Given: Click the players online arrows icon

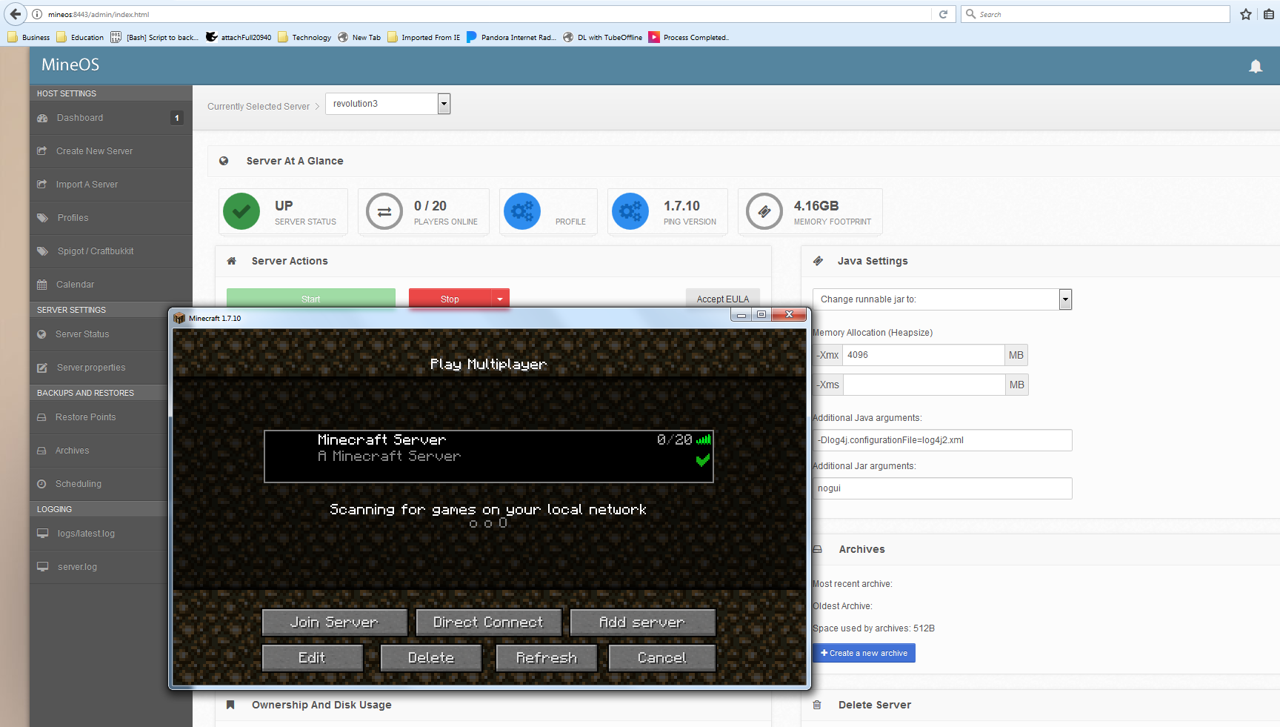Looking at the screenshot, I should click(x=384, y=212).
